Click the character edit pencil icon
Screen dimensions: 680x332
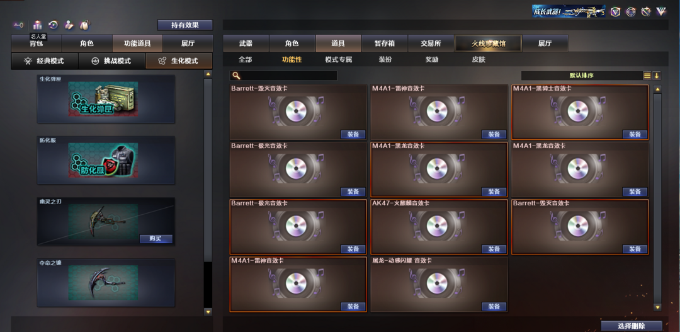click(x=69, y=25)
